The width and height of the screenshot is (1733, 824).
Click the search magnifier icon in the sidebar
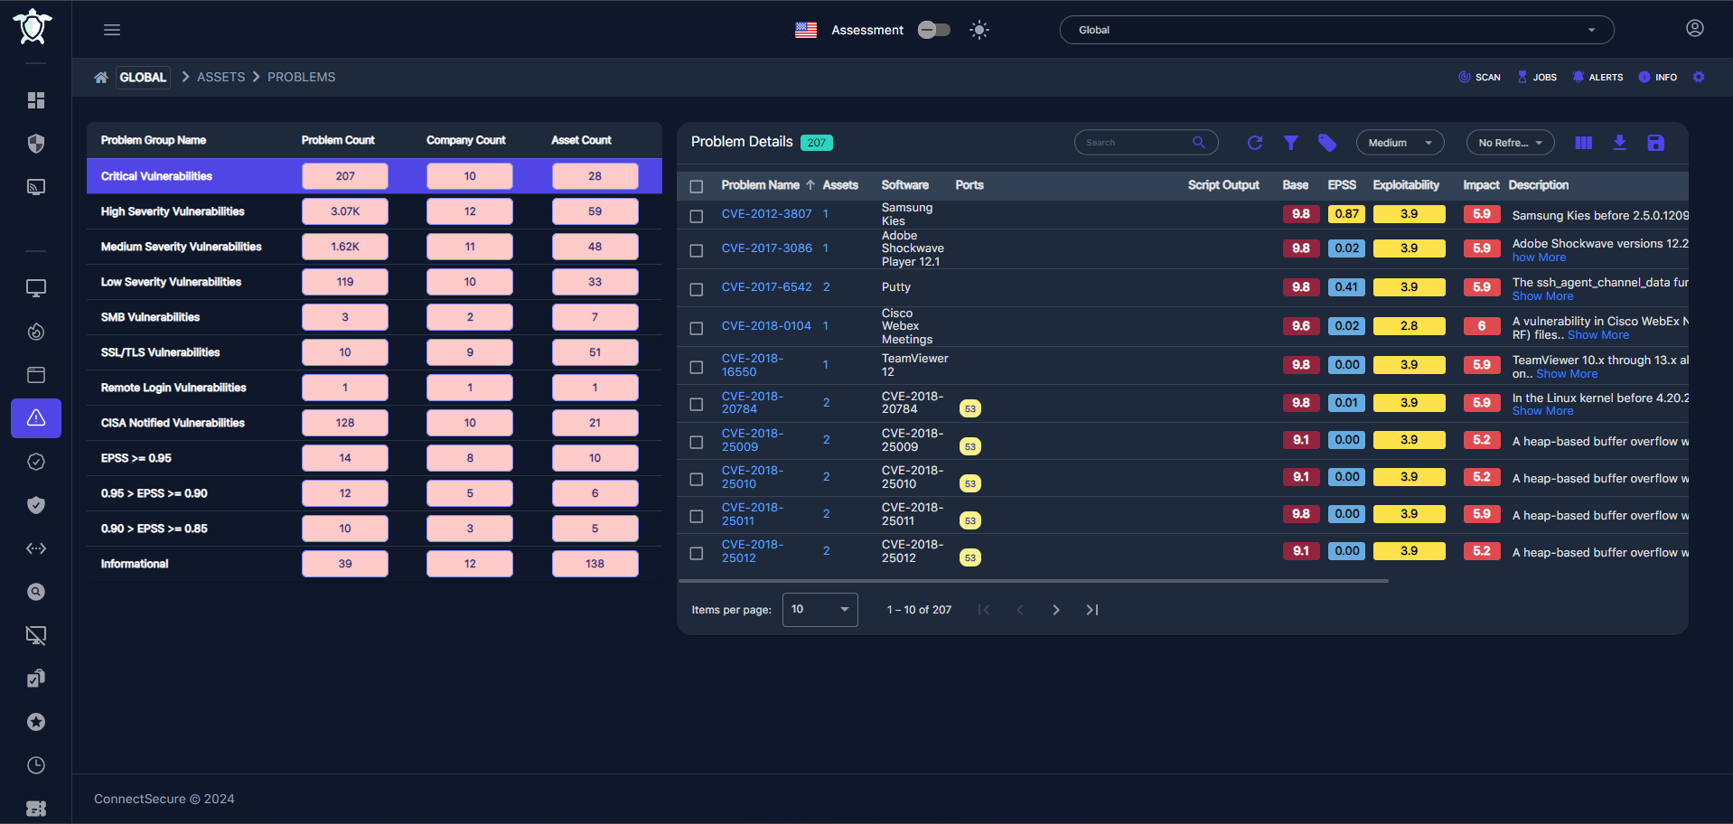36,592
